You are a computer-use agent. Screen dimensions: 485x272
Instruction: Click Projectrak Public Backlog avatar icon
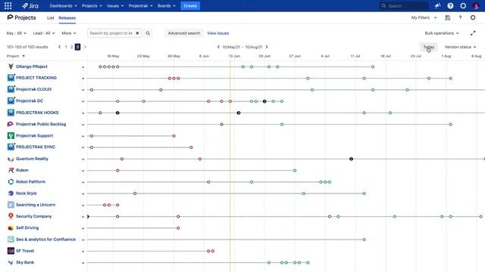click(11, 124)
